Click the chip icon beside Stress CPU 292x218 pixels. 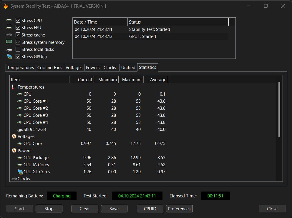(x=9, y=20)
